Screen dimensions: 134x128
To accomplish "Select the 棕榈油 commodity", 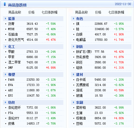I will point(81,118).
